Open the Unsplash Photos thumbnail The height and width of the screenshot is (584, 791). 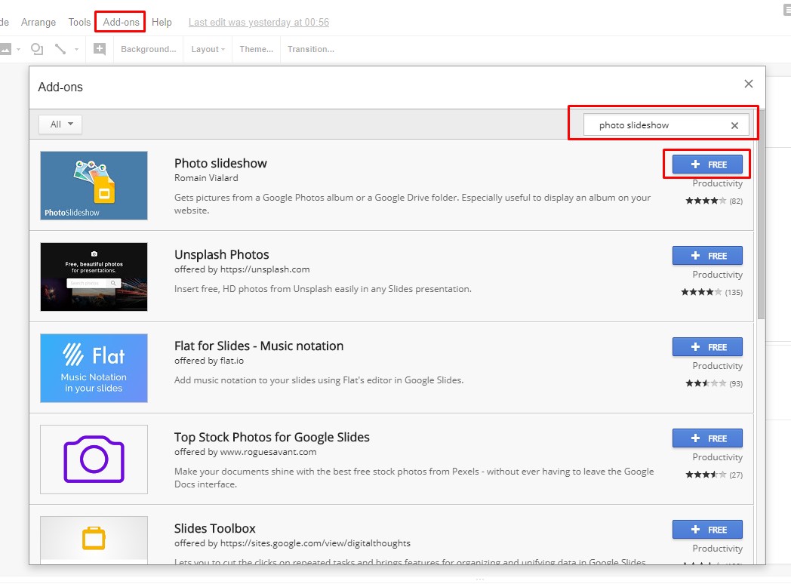coord(94,277)
